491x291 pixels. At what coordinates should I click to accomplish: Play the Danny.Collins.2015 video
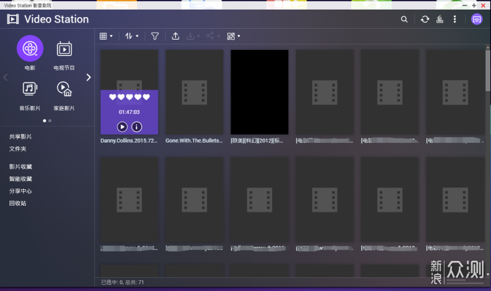tap(122, 126)
